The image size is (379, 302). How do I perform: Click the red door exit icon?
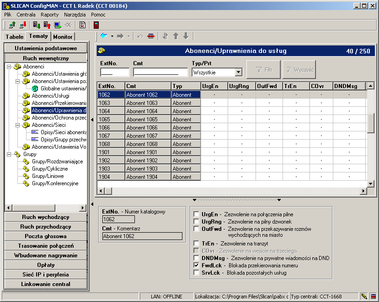(96, 25)
